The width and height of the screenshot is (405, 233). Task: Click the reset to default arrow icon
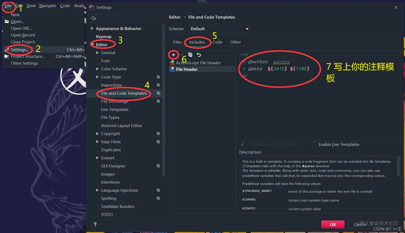click(x=199, y=55)
